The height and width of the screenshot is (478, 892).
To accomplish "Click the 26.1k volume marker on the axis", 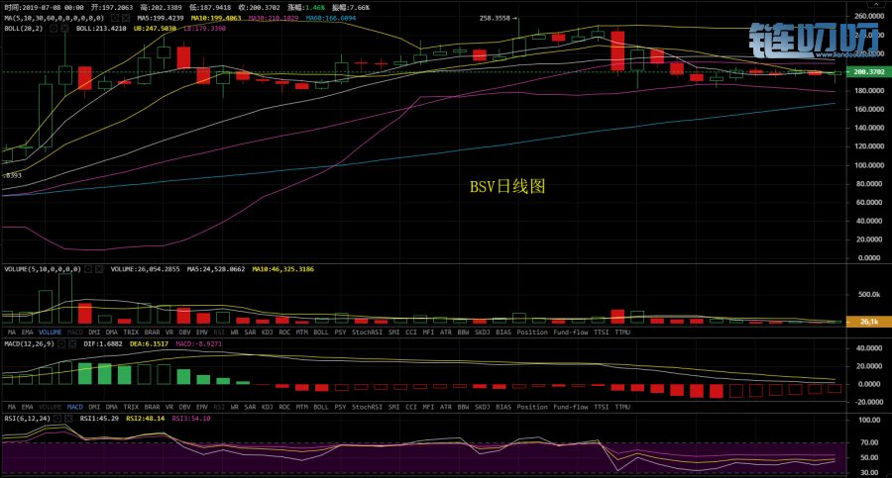I will (x=868, y=322).
